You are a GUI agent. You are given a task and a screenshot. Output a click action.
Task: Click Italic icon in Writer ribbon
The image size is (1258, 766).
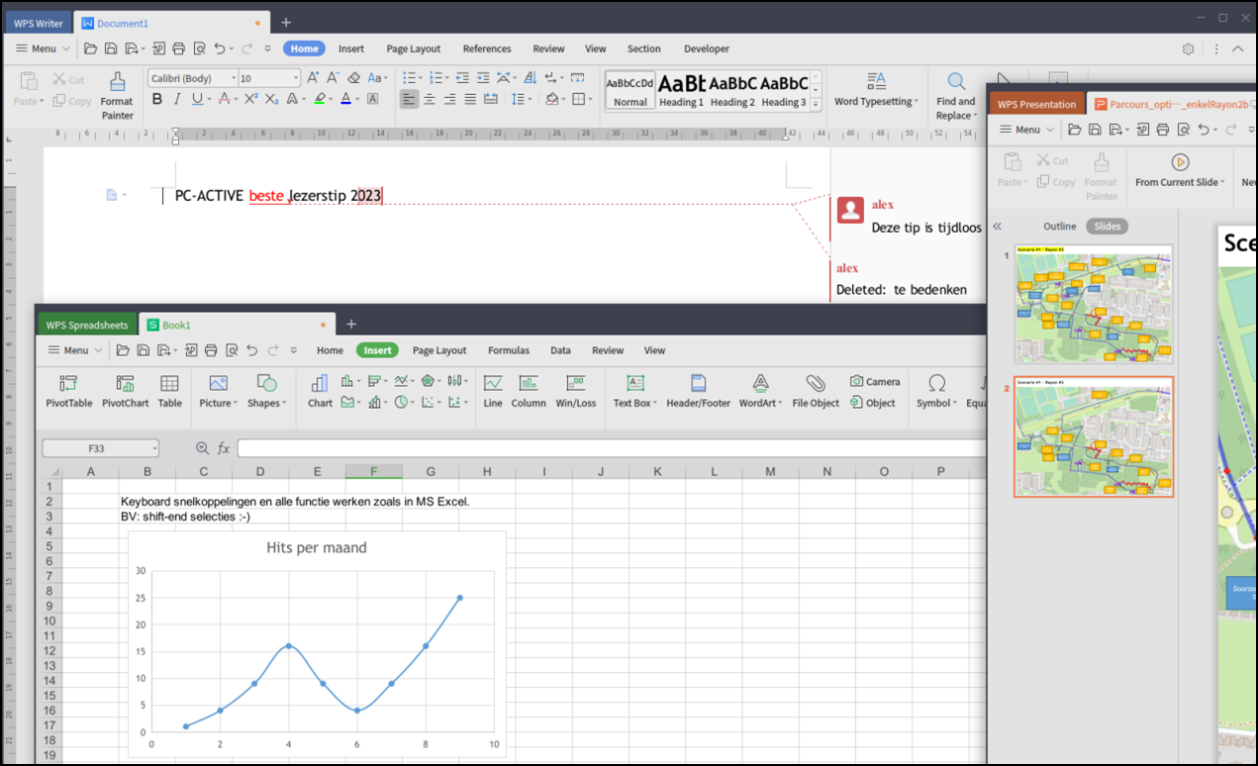click(177, 99)
